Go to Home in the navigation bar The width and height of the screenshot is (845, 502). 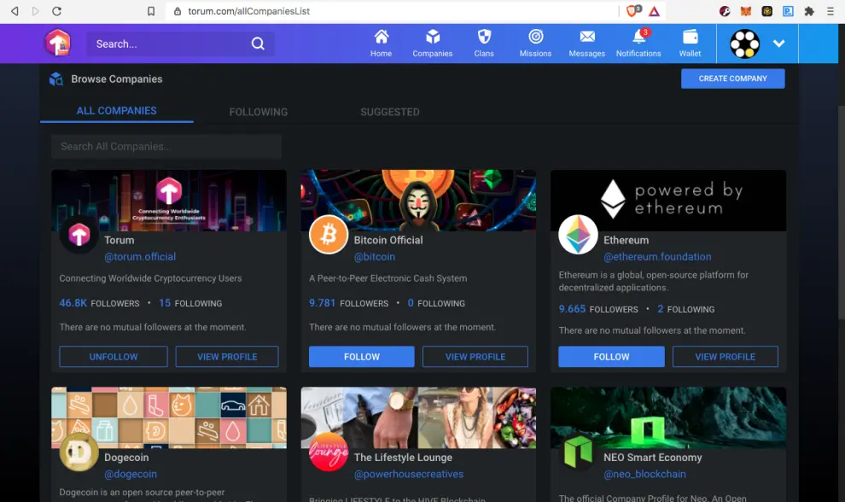pyautogui.click(x=381, y=44)
